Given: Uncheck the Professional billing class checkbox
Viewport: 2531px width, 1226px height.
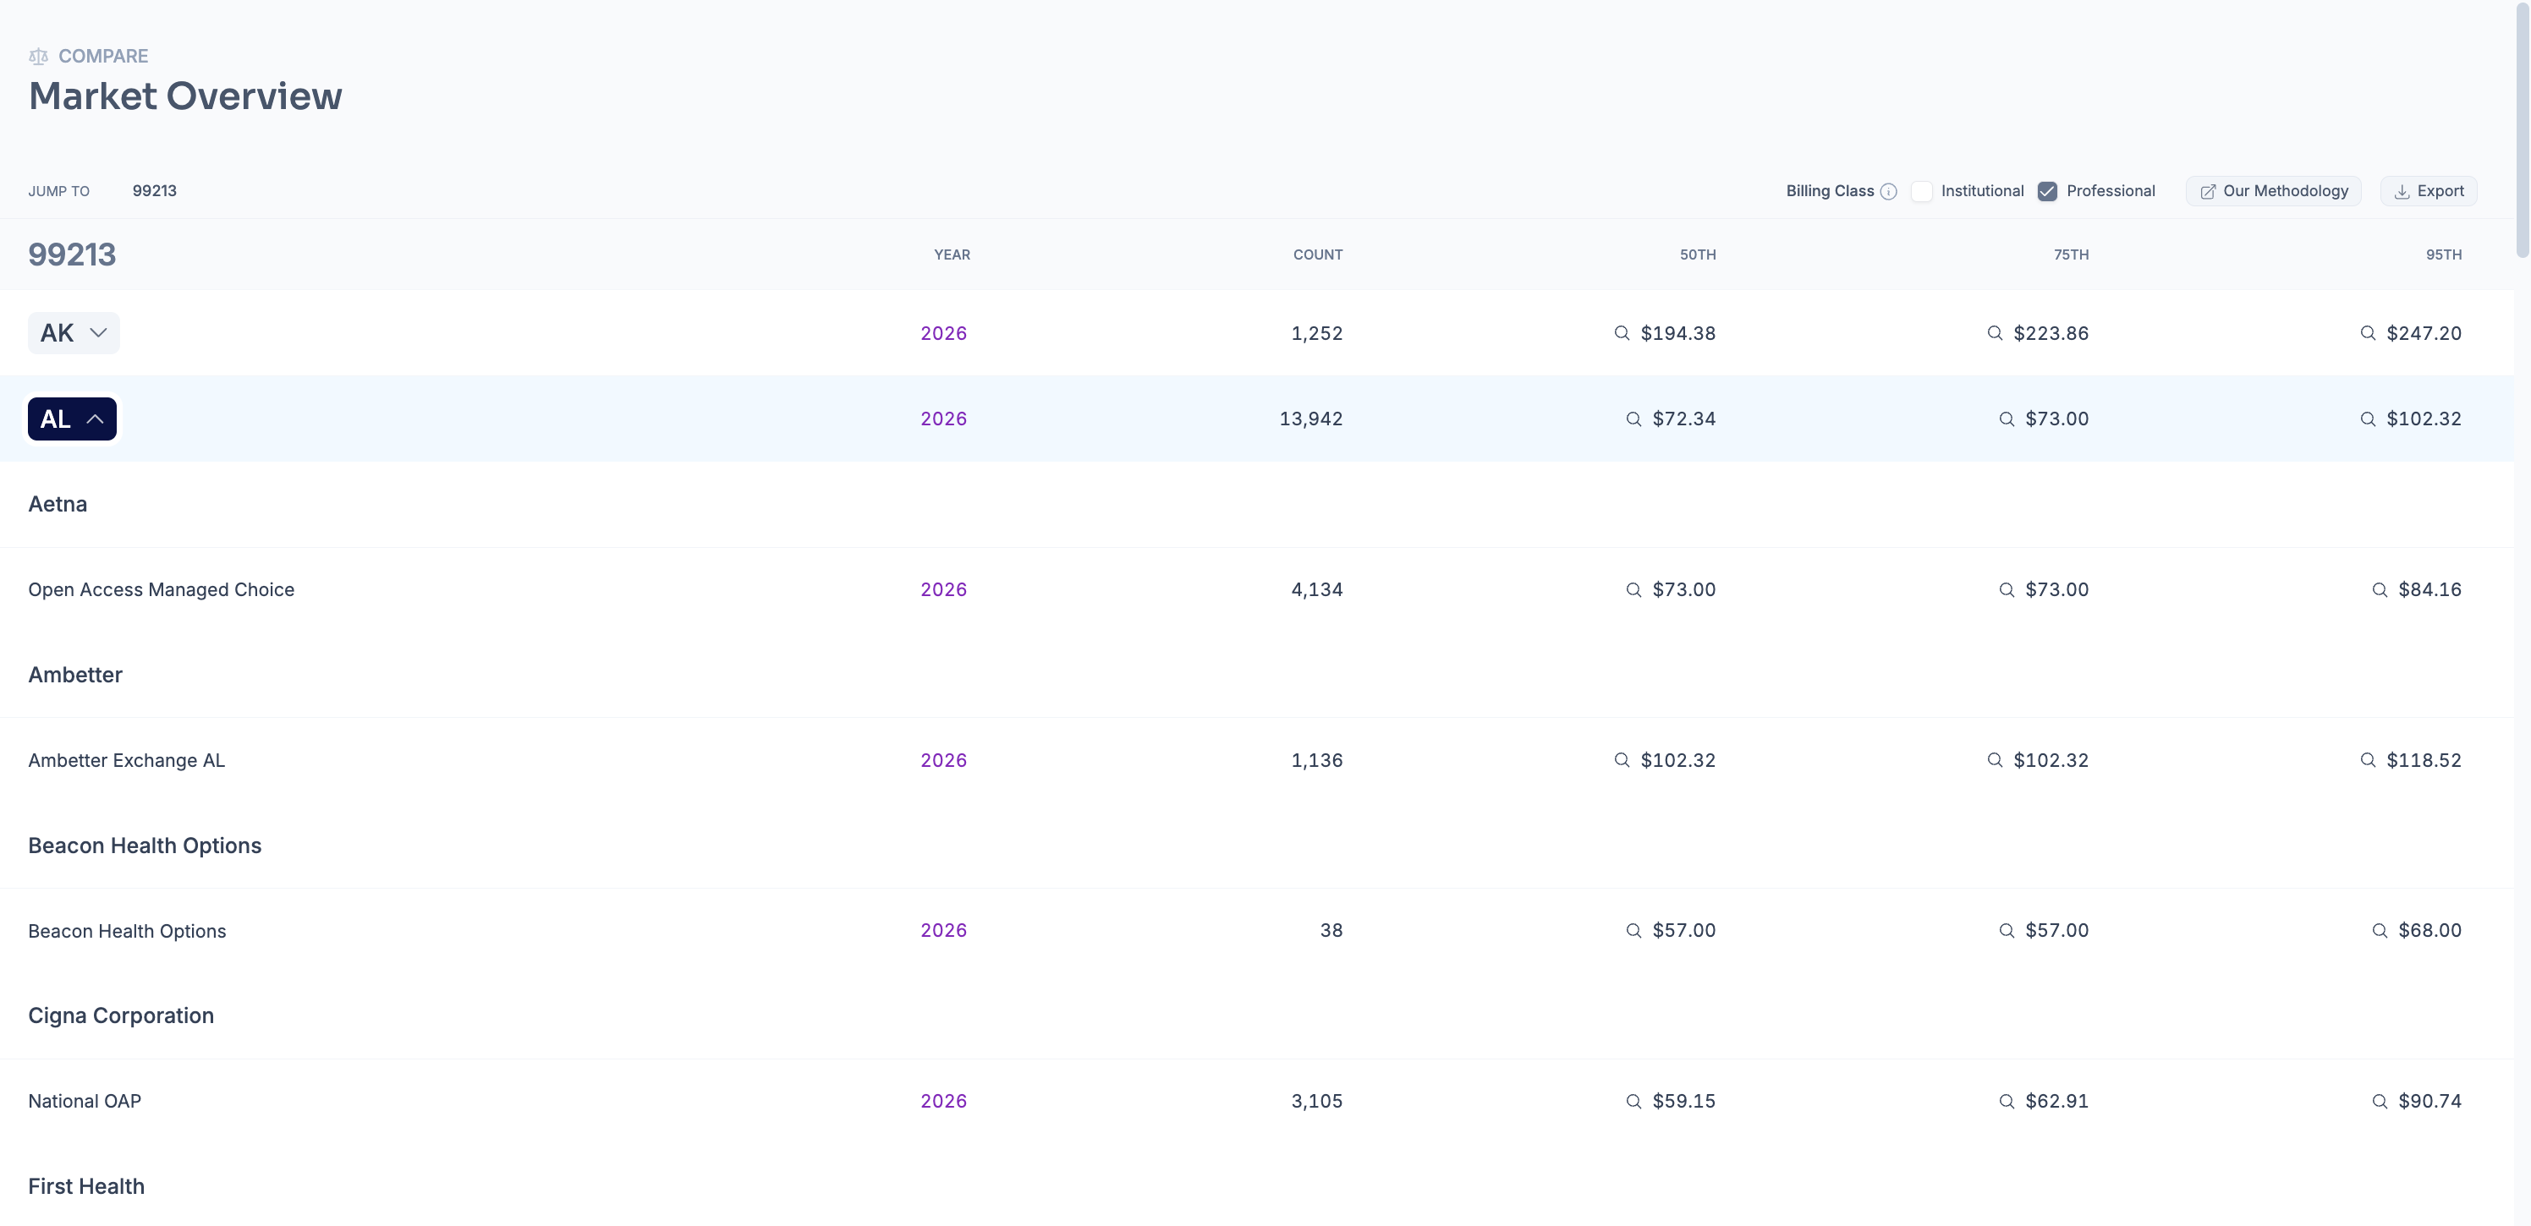Looking at the screenshot, I should (2048, 192).
